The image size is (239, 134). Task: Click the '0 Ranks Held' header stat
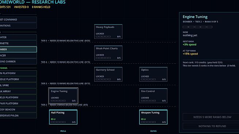[41, 7]
